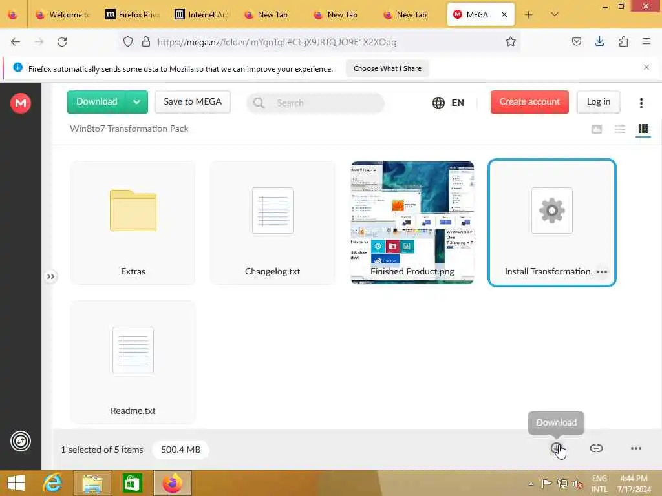Click the muted volume tray icon
Screen dimensions: 662x496
(577, 483)
